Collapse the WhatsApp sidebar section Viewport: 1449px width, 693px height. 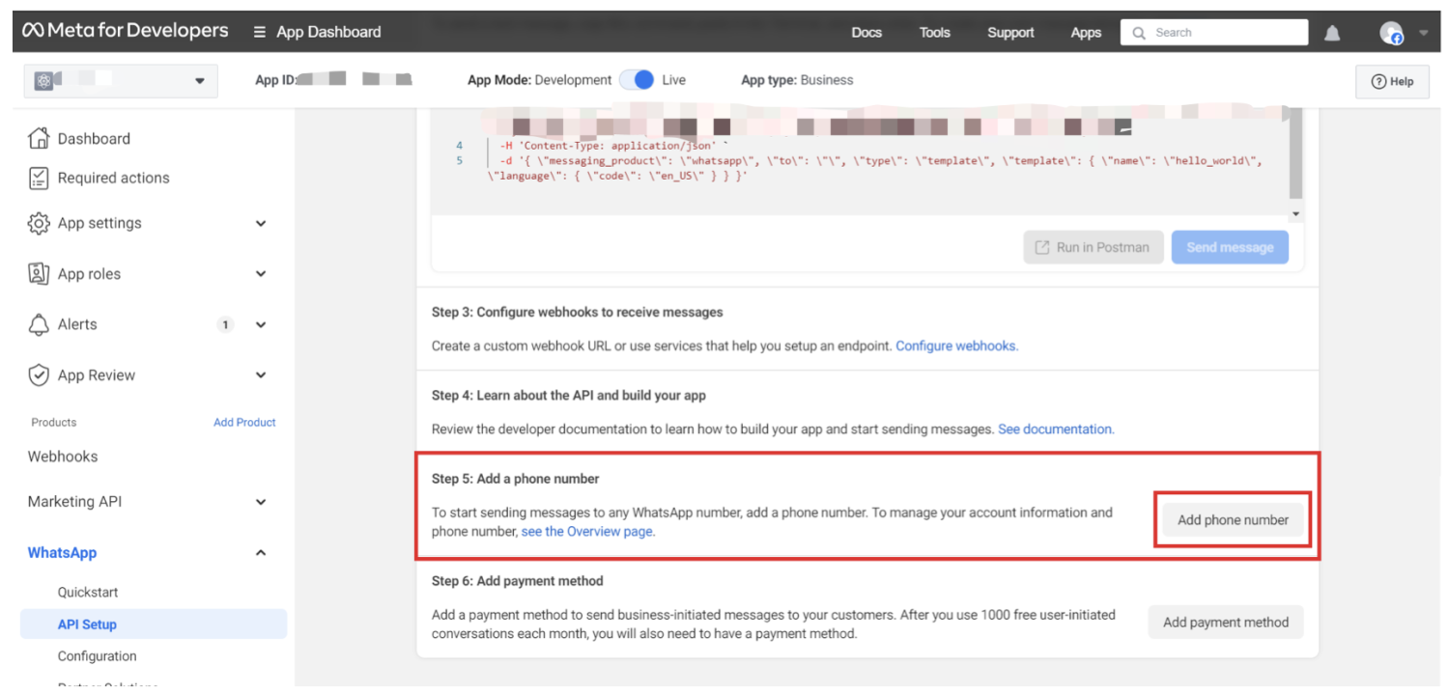(260, 553)
